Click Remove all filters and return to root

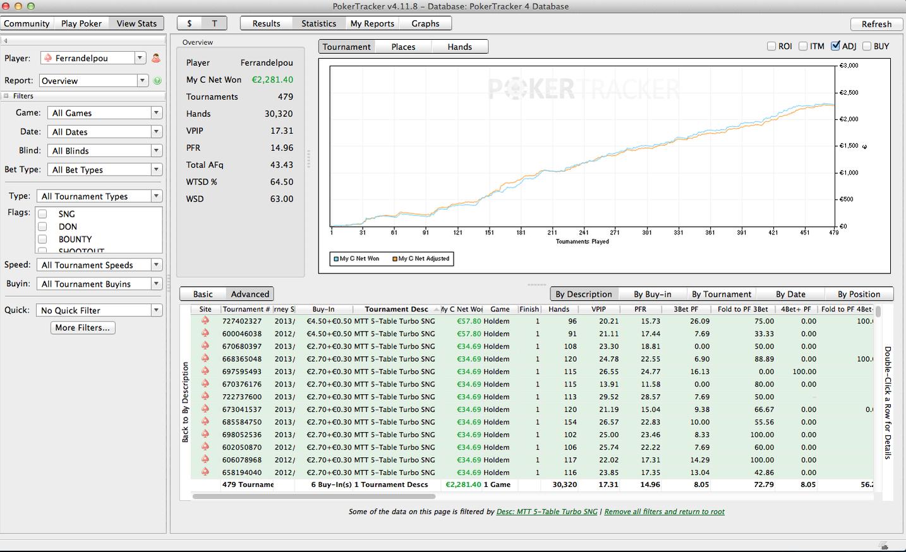664,512
